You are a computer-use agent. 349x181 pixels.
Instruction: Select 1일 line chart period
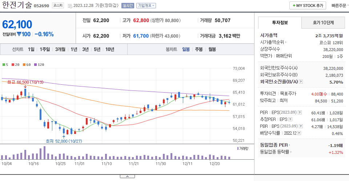[x=31, y=49]
